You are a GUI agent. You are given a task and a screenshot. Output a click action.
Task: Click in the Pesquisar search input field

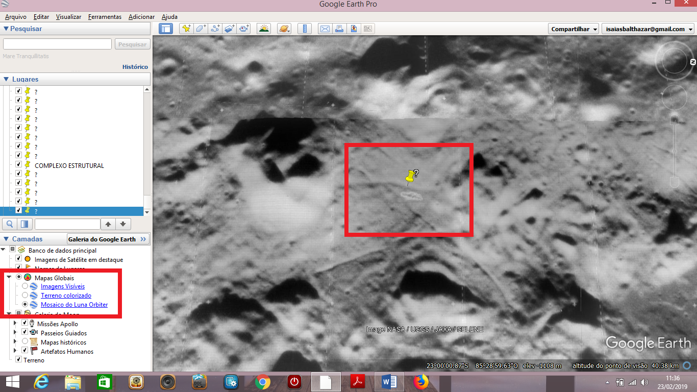[57, 44]
